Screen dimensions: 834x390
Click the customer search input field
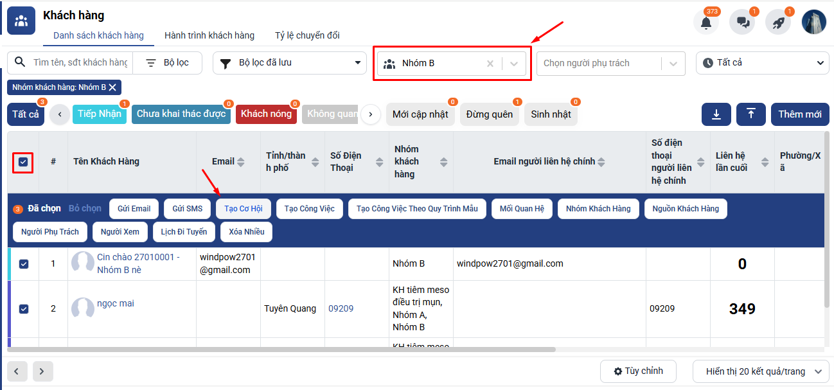pyautogui.click(x=80, y=63)
